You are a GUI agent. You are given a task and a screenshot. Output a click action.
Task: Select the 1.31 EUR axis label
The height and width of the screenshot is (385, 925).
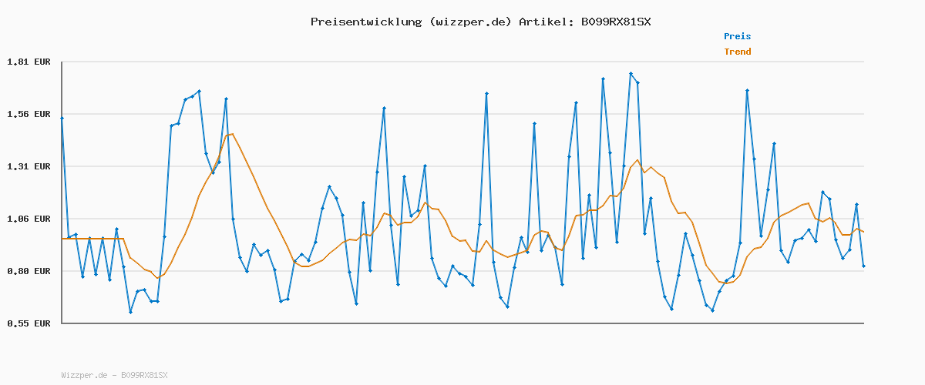(29, 166)
